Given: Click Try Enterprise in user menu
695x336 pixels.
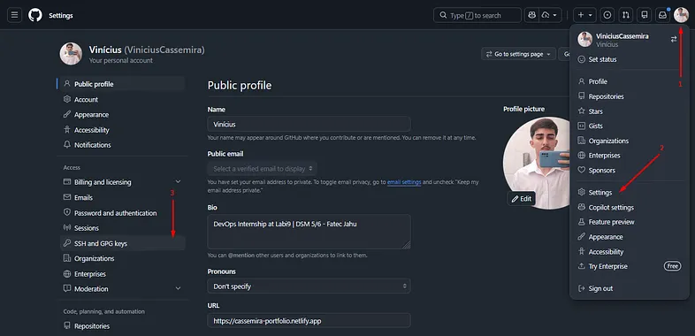Looking at the screenshot, I should (630, 266).
